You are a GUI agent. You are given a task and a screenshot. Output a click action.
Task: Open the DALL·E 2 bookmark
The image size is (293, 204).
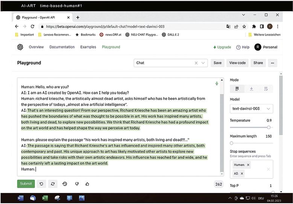click(x=170, y=35)
